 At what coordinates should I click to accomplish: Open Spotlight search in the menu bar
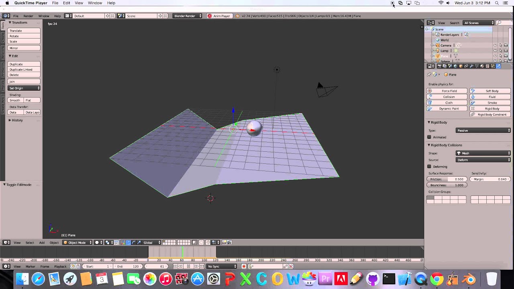497,3
